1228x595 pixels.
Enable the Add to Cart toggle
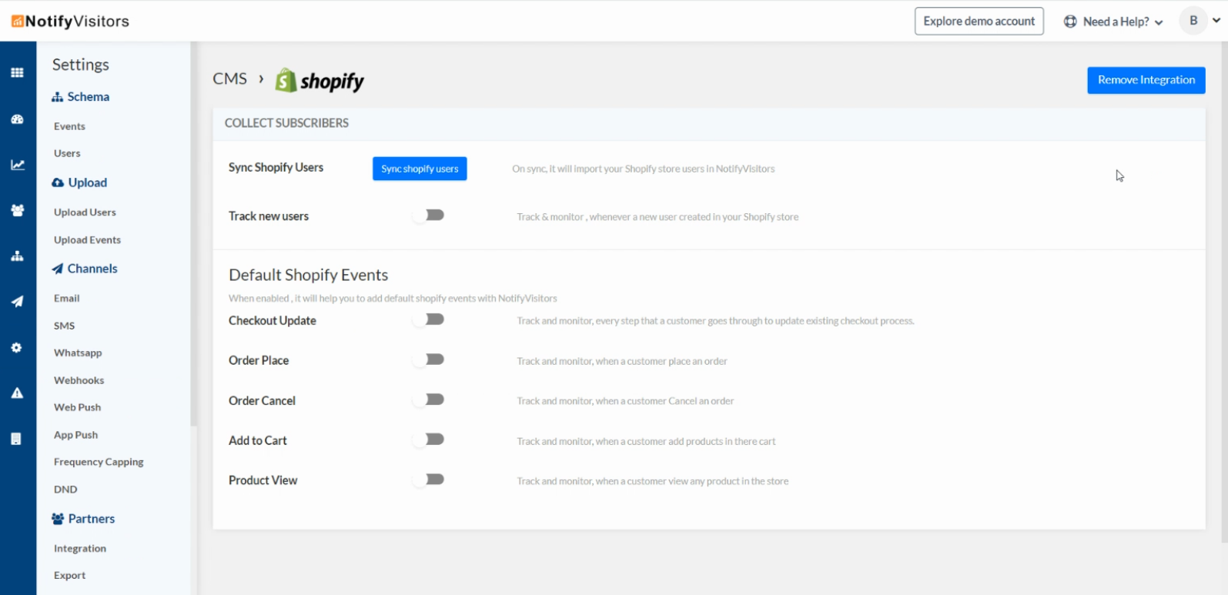[x=428, y=440]
